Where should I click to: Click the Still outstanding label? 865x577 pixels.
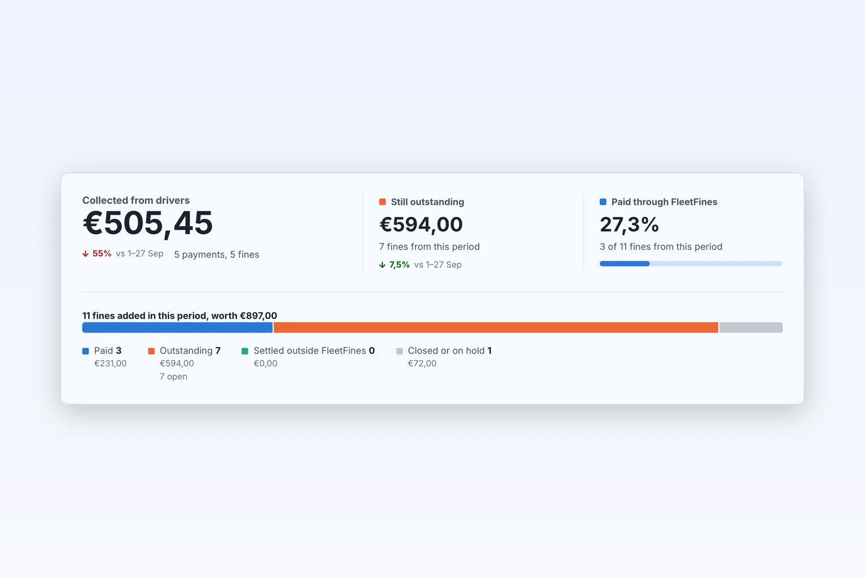(427, 202)
